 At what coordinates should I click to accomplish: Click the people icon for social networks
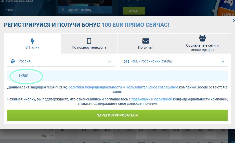[202, 38]
